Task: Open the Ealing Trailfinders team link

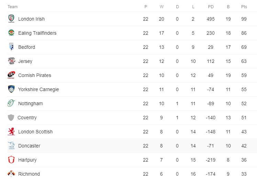Action: (x=37, y=33)
